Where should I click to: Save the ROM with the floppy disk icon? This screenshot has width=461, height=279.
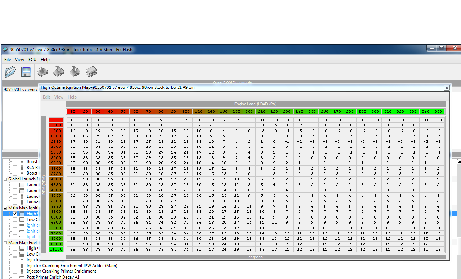coord(26,72)
